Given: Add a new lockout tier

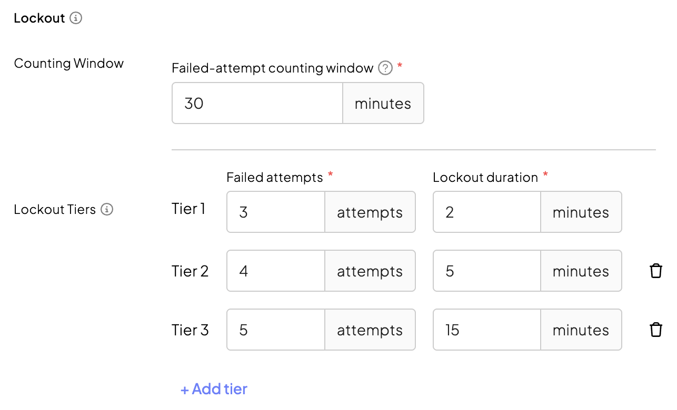Looking at the screenshot, I should [x=214, y=389].
